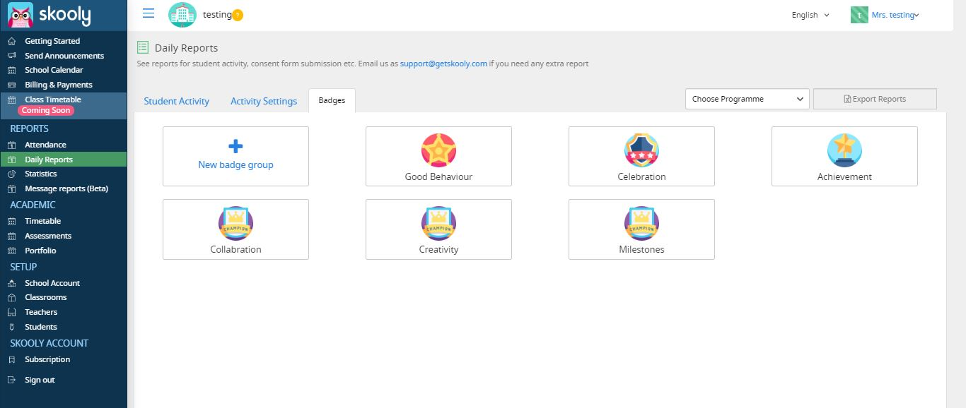Open the Achievement trophy badge icon

pos(844,150)
